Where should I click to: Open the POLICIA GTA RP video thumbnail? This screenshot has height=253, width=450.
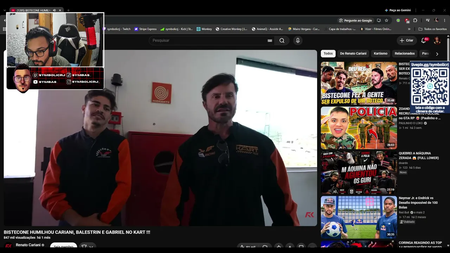pyautogui.click(x=359, y=128)
